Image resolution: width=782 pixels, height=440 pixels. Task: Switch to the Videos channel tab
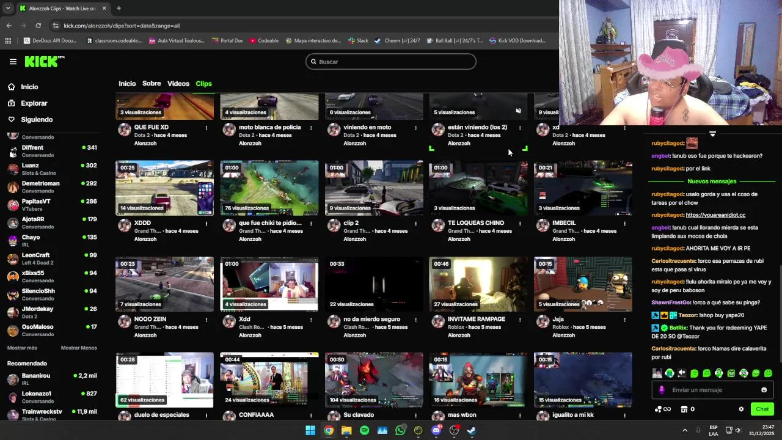[x=178, y=84]
